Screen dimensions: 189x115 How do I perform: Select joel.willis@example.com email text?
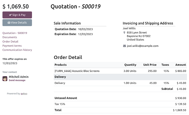point(142,46)
